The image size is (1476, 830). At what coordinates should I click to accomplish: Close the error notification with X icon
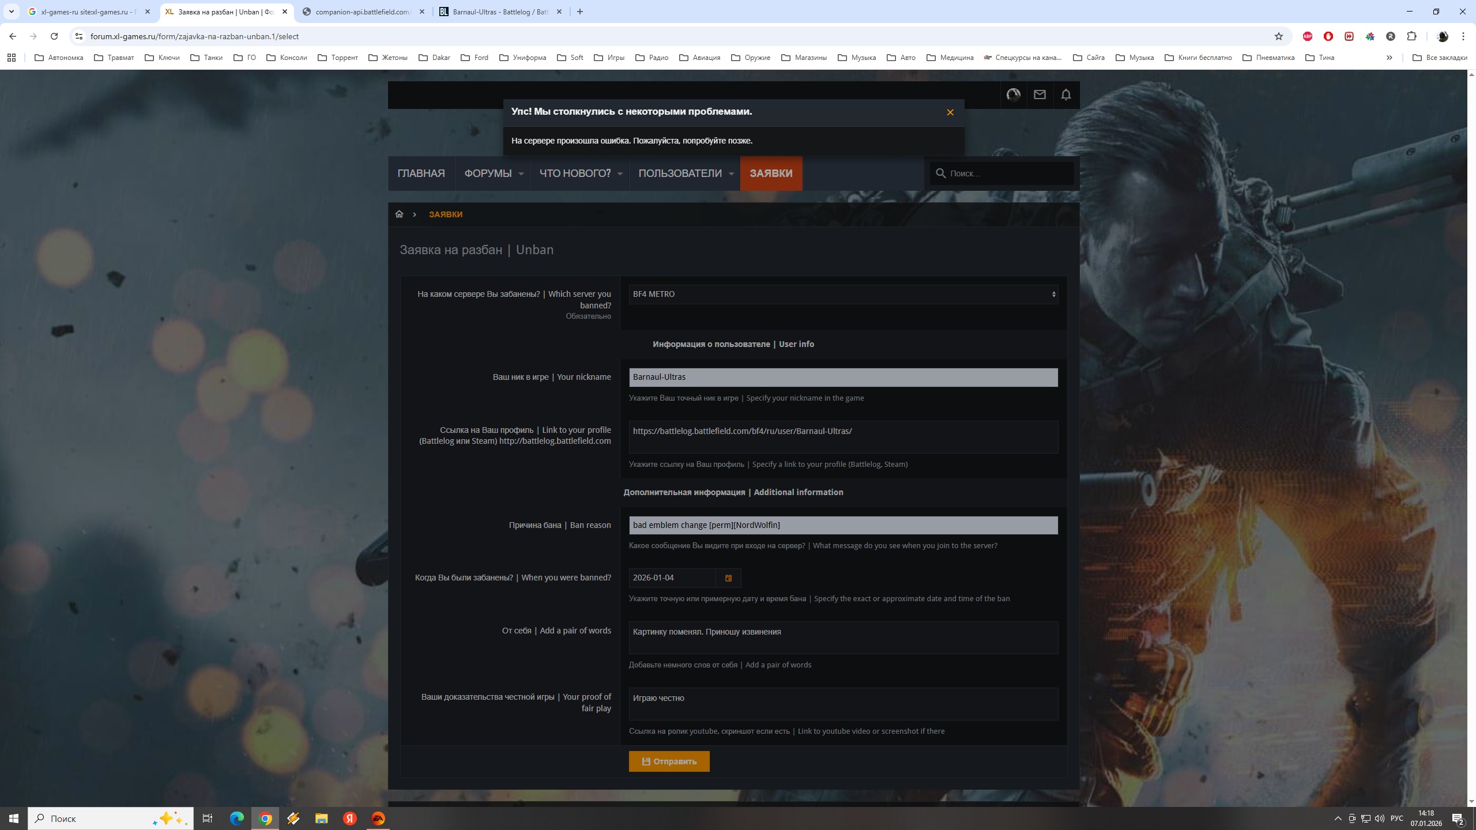tap(950, 112)
